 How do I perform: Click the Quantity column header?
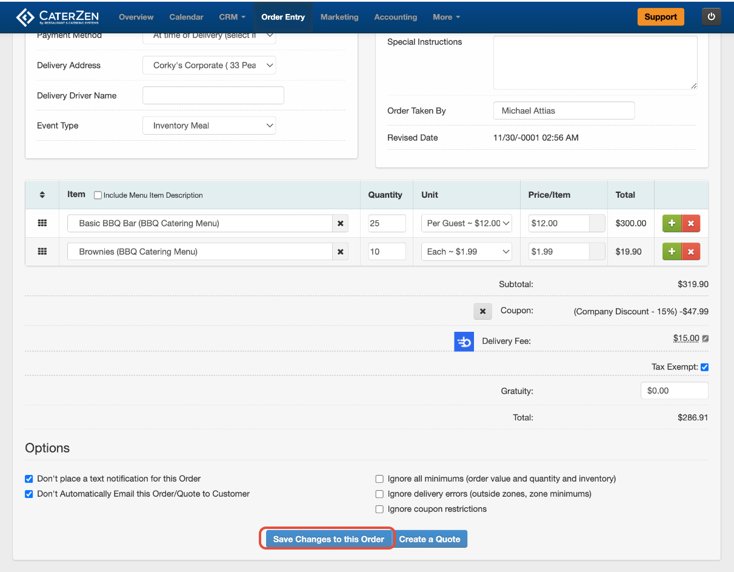[x=385, y=195]
